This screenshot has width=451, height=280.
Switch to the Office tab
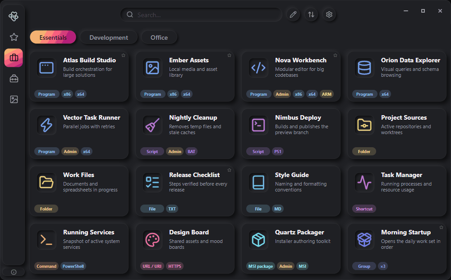click(x=159, y=37)
